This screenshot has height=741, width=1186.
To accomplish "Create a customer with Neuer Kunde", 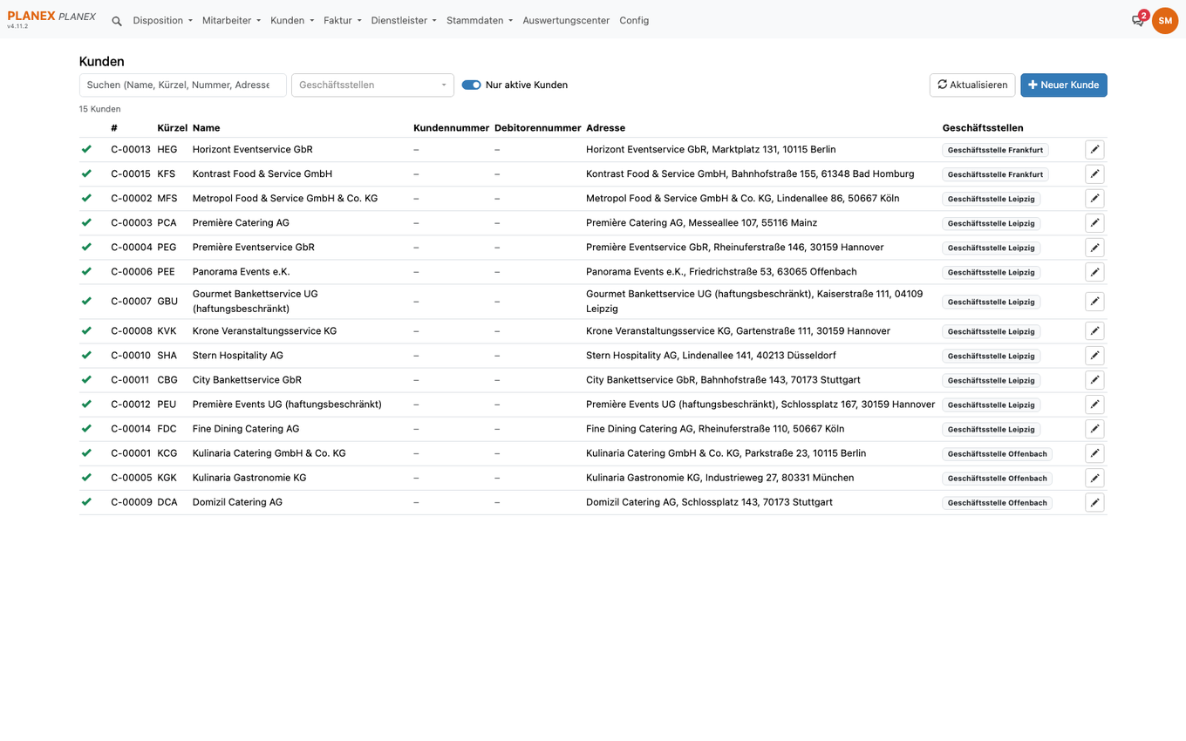I will (x=1064, y=85).
